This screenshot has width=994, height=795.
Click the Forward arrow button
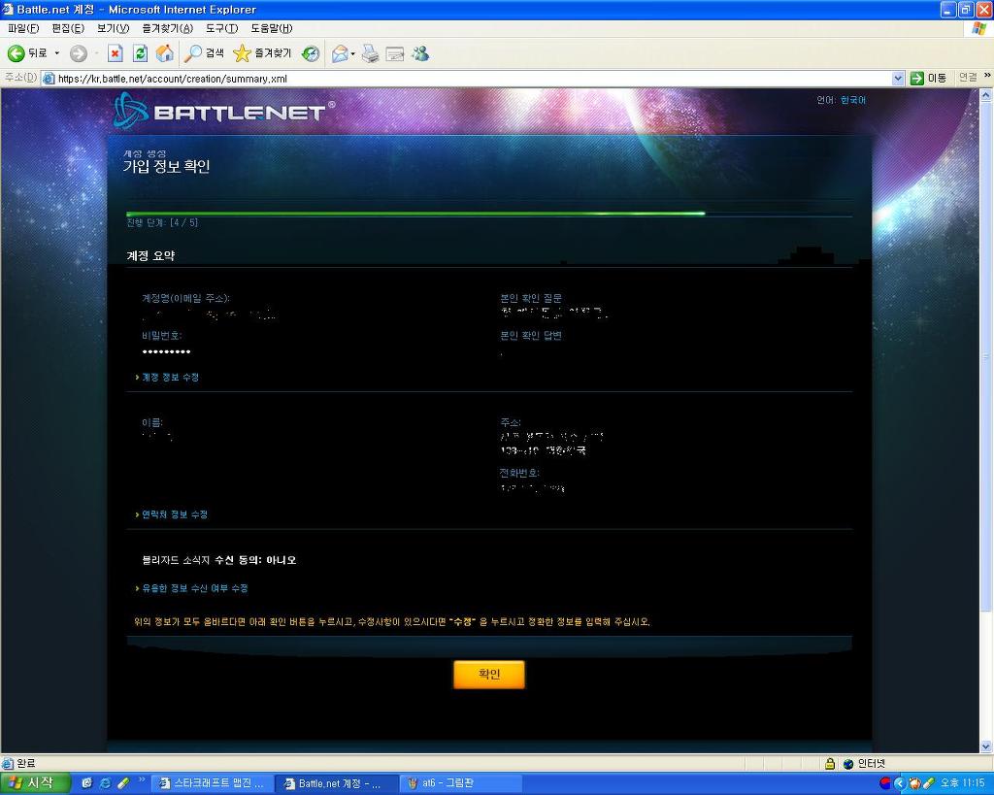[78, 54]
